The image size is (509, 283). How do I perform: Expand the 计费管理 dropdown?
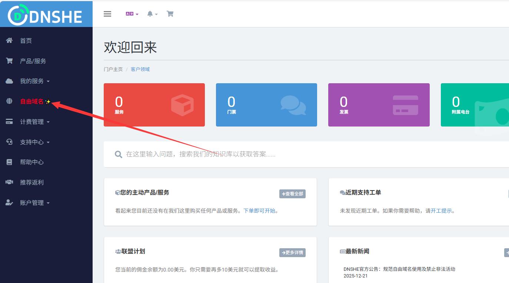pyautogui.click(x=33, y=121)
